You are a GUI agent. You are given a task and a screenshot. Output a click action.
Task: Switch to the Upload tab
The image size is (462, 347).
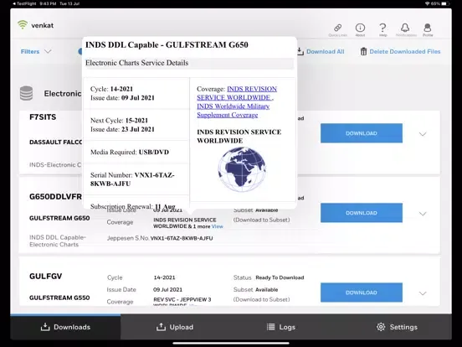click(175, 327)
